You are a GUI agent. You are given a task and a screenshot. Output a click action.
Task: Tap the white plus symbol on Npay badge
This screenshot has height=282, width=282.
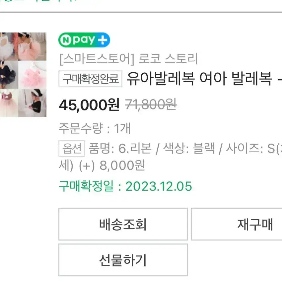pyautogui.click(x=103, y=40)
